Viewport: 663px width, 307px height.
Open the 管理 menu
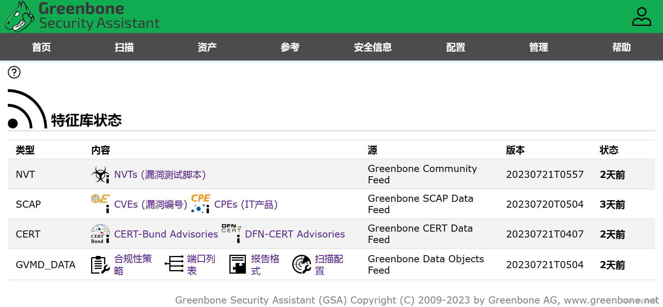(538, 47)
